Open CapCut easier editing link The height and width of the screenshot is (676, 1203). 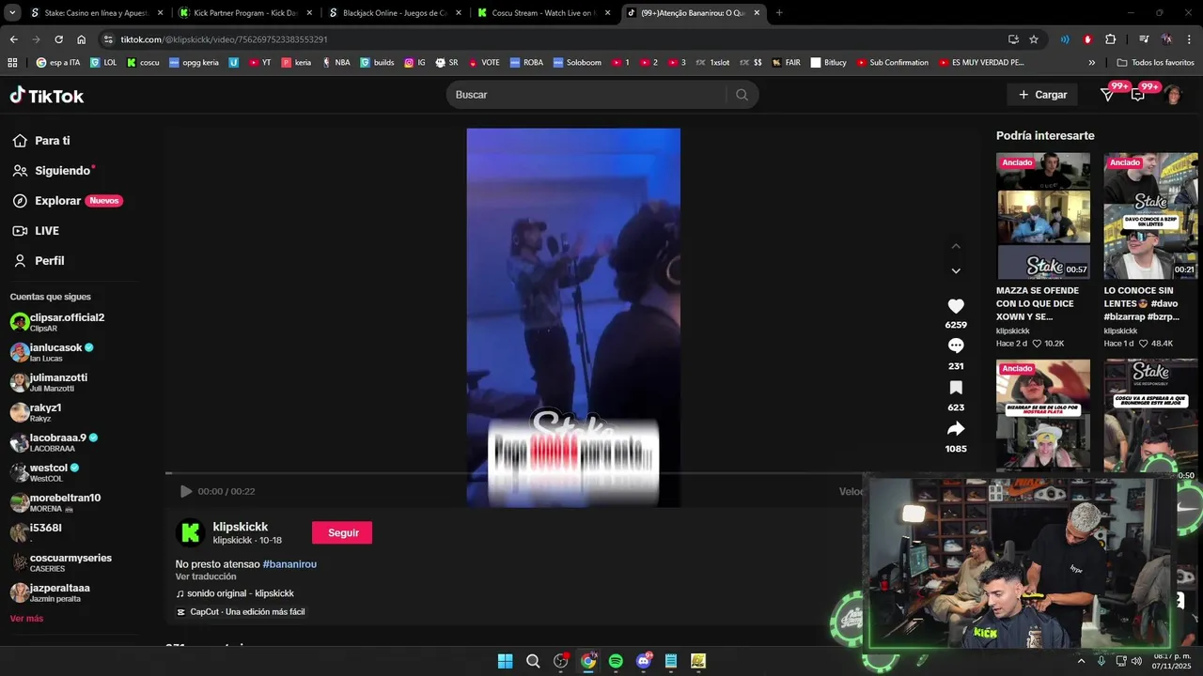tap(241, 612)
